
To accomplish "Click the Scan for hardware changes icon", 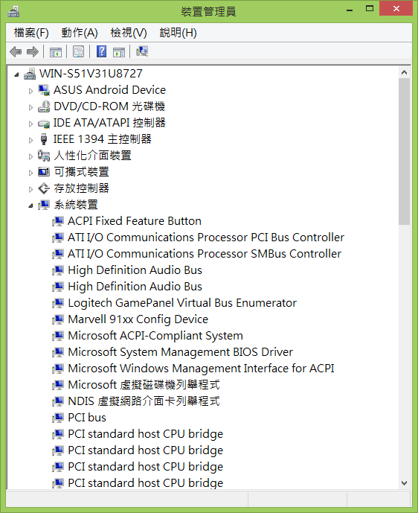I will 142,51.
